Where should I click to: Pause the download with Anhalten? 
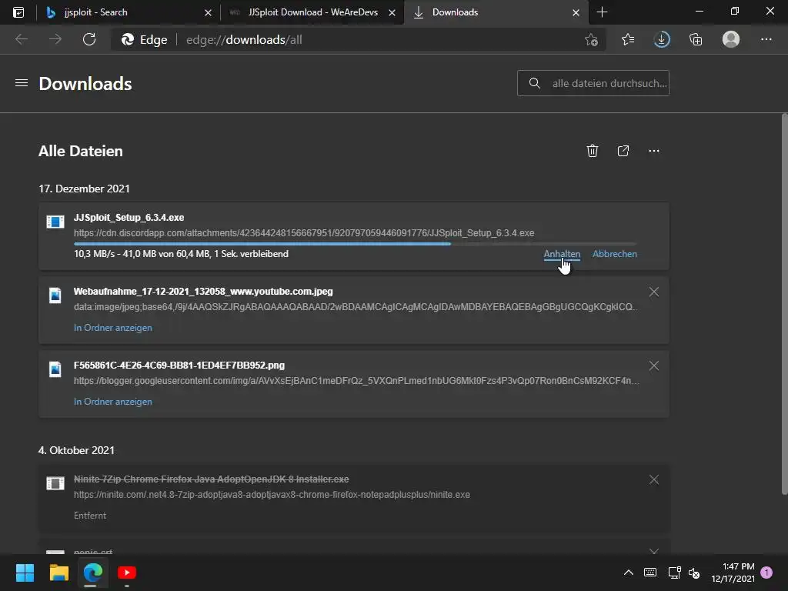(562, 254)
